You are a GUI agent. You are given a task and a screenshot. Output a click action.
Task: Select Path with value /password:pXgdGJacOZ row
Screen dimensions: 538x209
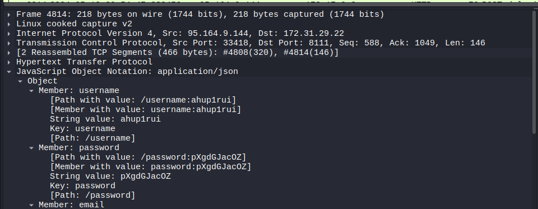pyautogui.click(x=148, y=157)
